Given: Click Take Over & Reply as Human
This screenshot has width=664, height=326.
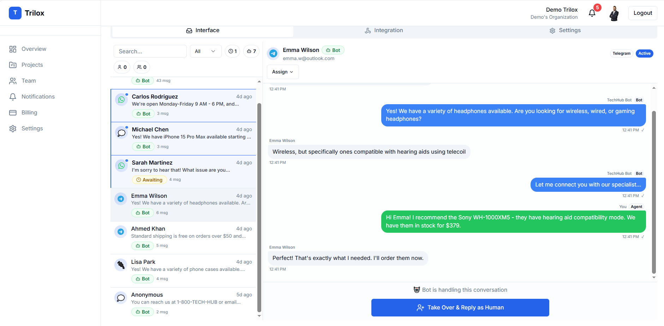Looking at the screenshot, I should click(460, 308).
